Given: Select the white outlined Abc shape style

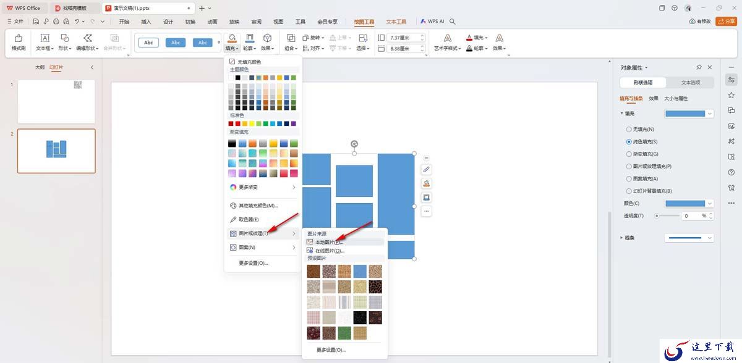Looking at the screenshot, I should (148, 43).
